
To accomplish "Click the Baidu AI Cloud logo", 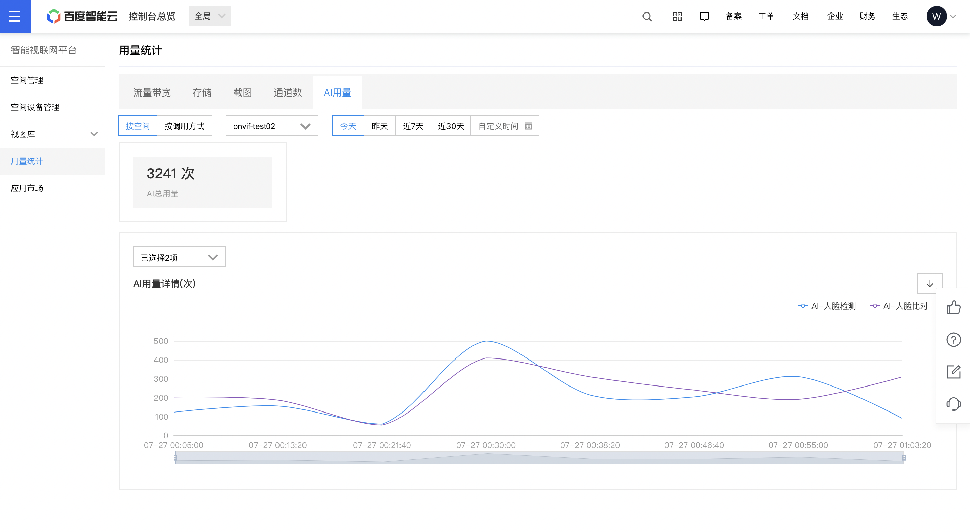I will coord(82,16).
